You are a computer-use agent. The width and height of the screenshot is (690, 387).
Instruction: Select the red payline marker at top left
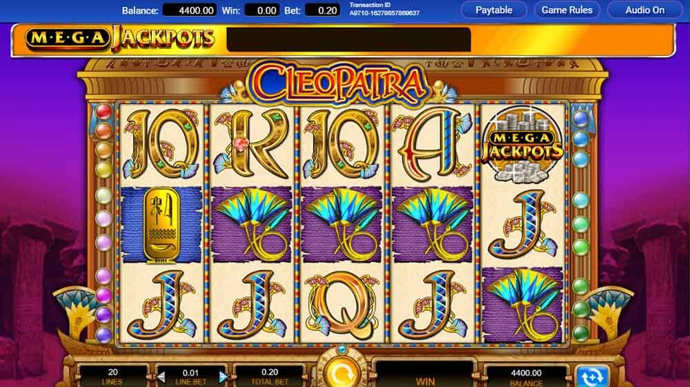click(x=104, y=111)
